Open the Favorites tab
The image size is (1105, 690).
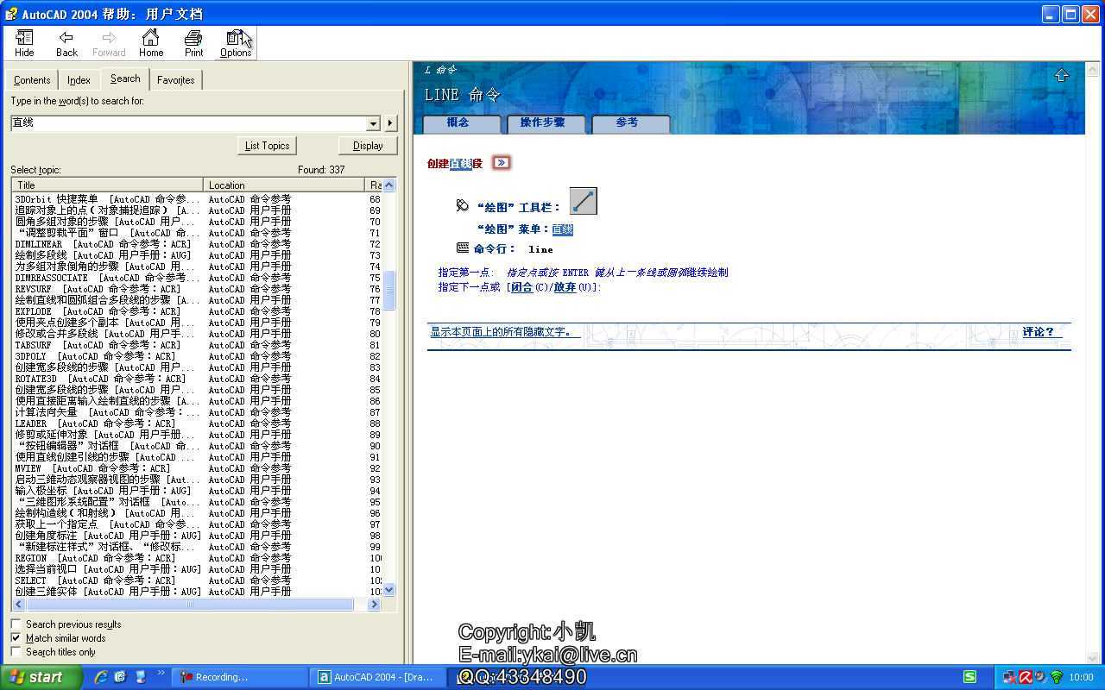coord(176,80)
